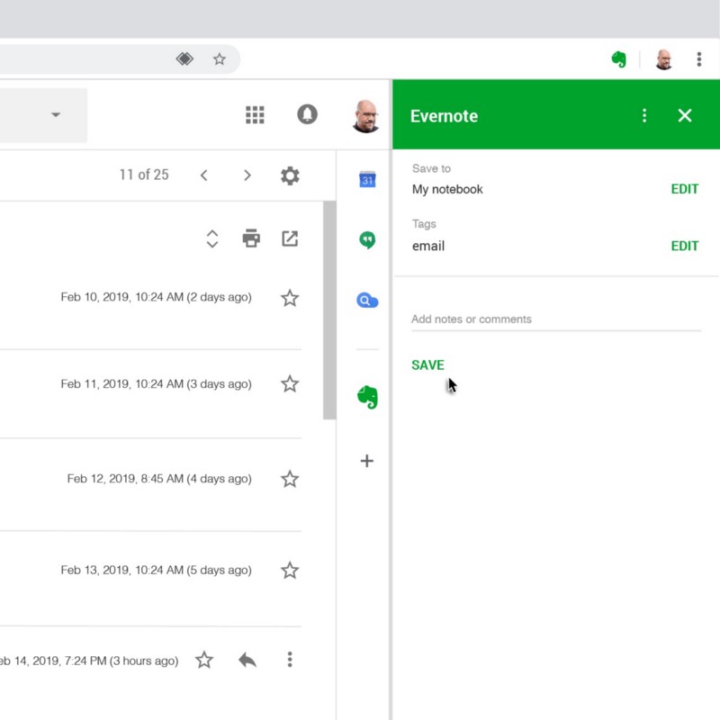This screenshot has height=720, width=720.
Task: Star the Feb 10, 2019 message
Action: click(x=290, y=298)
